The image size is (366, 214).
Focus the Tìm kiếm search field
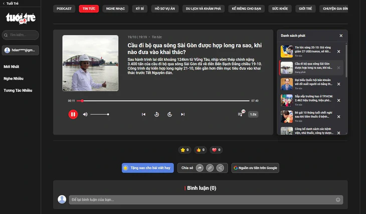[21, 35]
